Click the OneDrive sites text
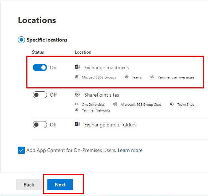Image resolution: width=208 pixels, height=196 pixels. tap(93, 105)
